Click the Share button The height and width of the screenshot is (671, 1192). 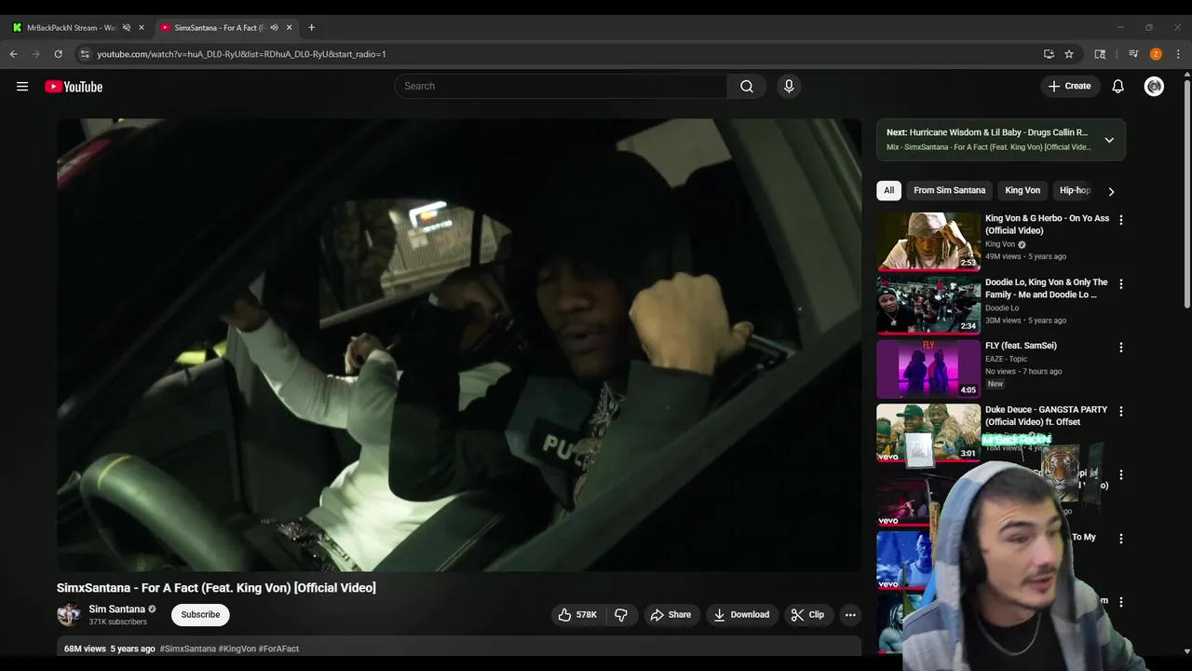pos(670,615)
